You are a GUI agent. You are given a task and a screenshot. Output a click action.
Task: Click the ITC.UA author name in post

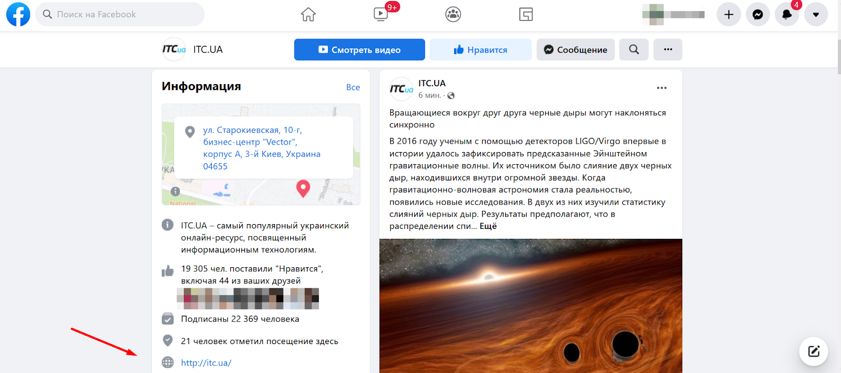pyautogui.click(x=432, y=83)
